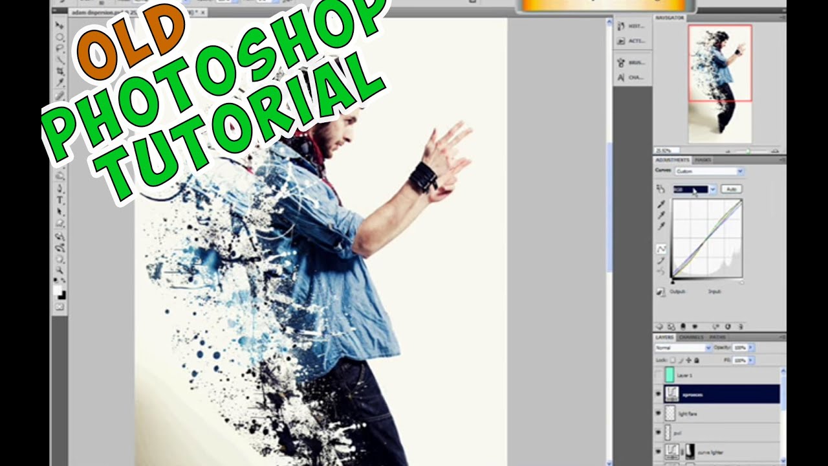The image size is (828, 466).
Task: Choose edit-points curve mode icon
Action: [x=661, y=249]
